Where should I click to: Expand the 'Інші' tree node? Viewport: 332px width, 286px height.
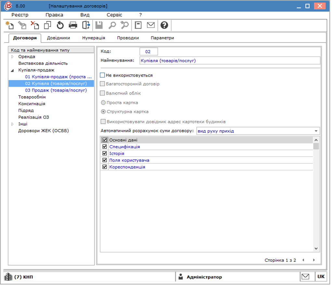(x=12, y=124)
